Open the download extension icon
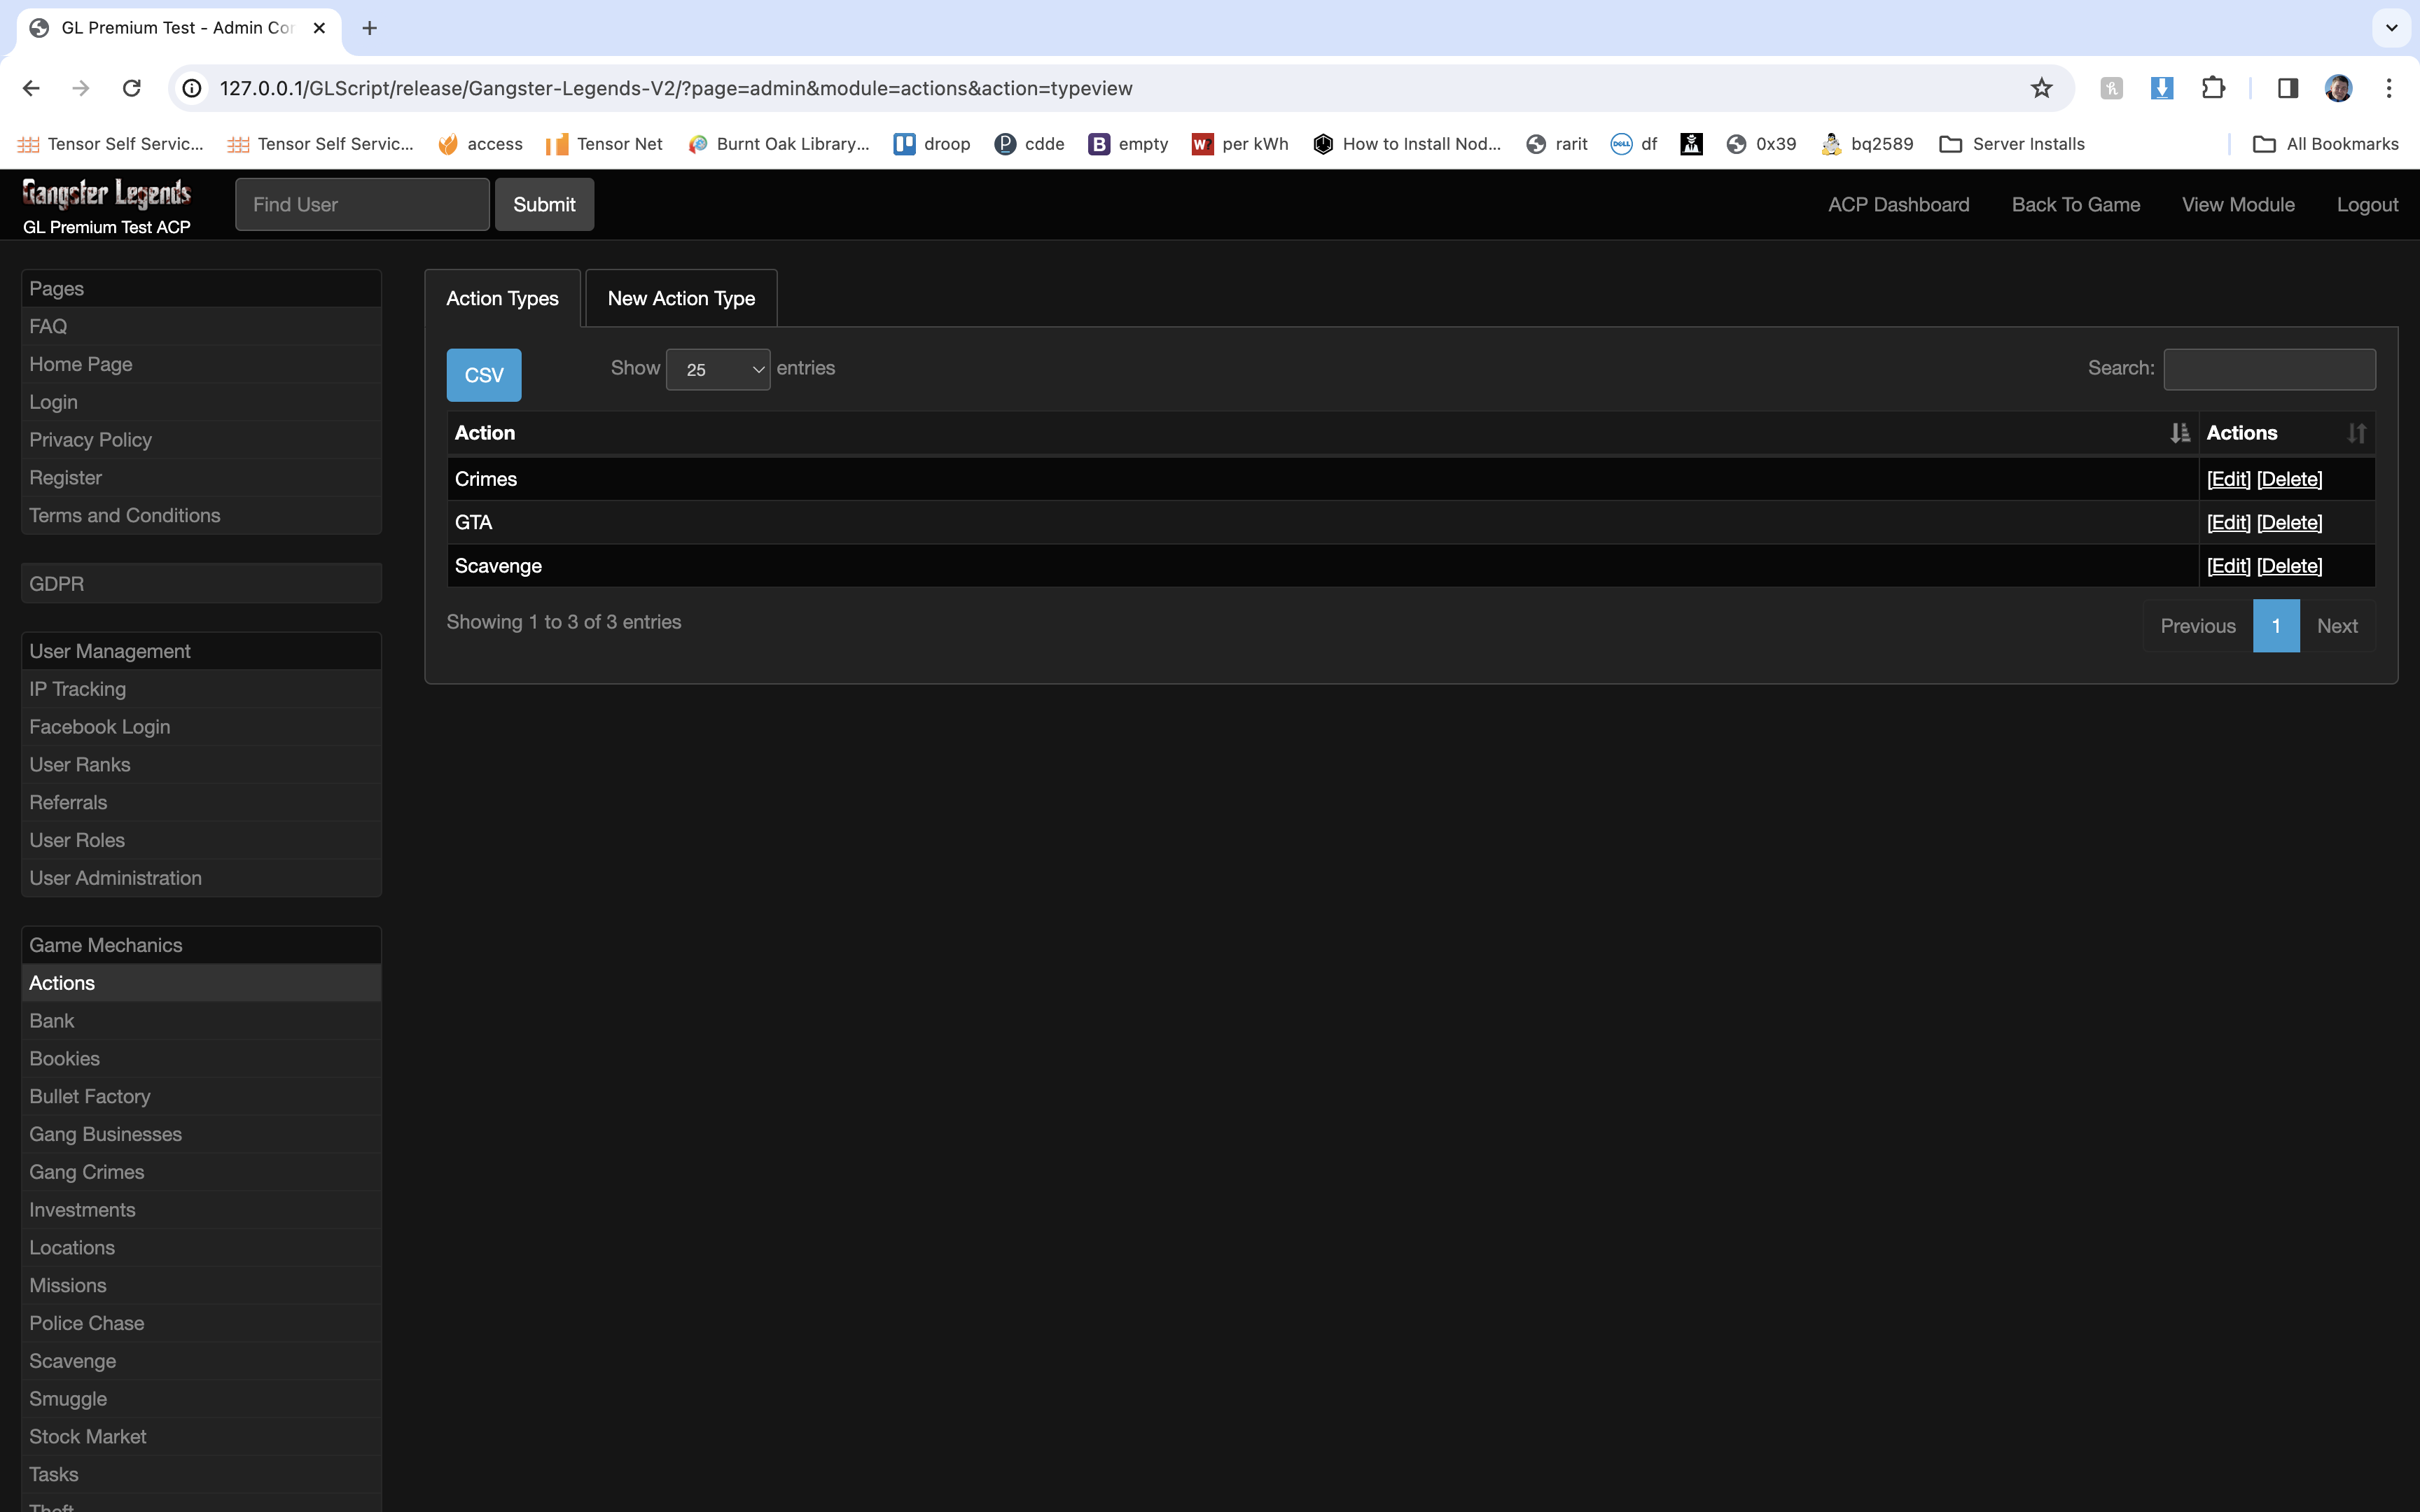This screenshot has width=2420, height=1512. [x=2162, y=88]
